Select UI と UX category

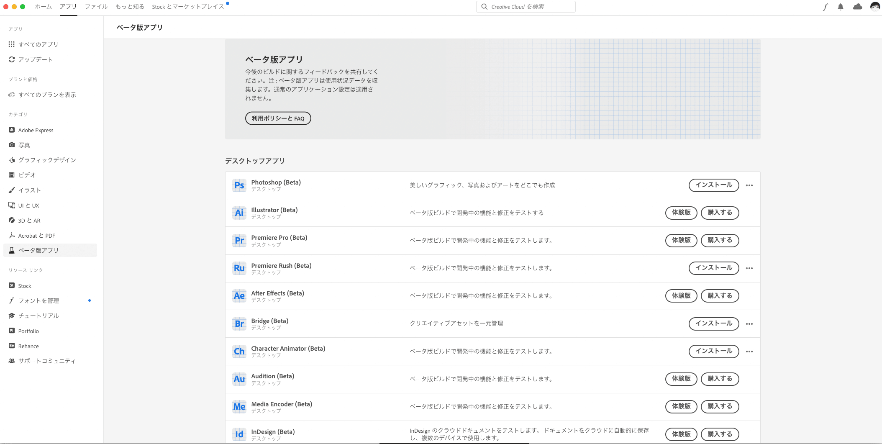(50, 205)
